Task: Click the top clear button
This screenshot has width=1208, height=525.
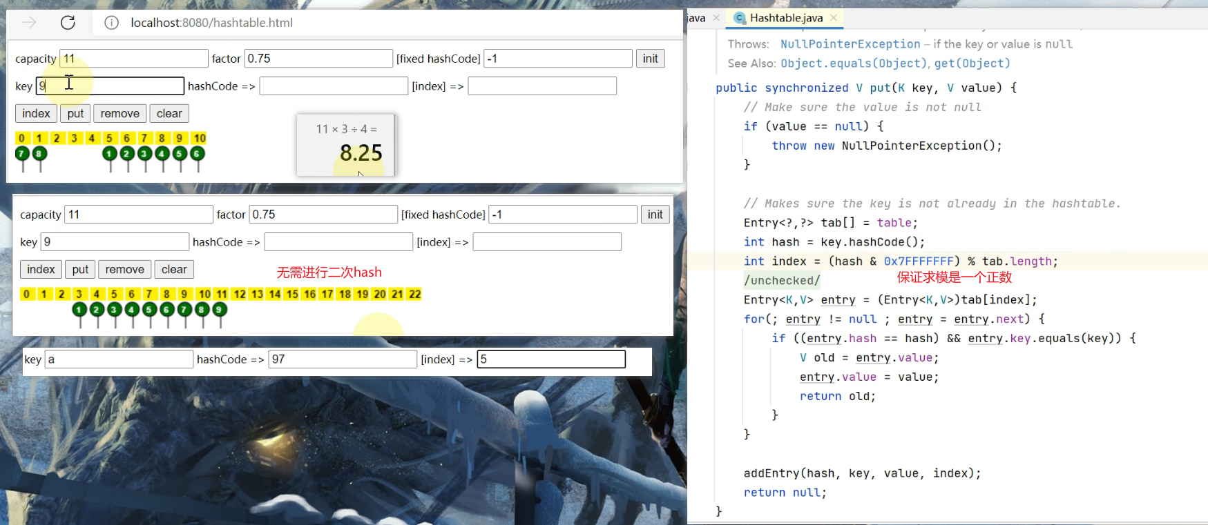Action: coord(169,114)
